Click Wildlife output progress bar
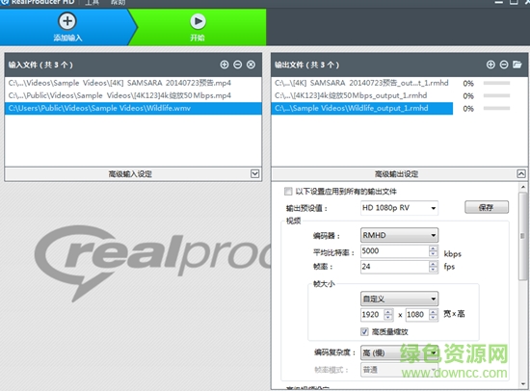Image resolution: width=530 pixels, height=391 pixels. tap(496, 108)
